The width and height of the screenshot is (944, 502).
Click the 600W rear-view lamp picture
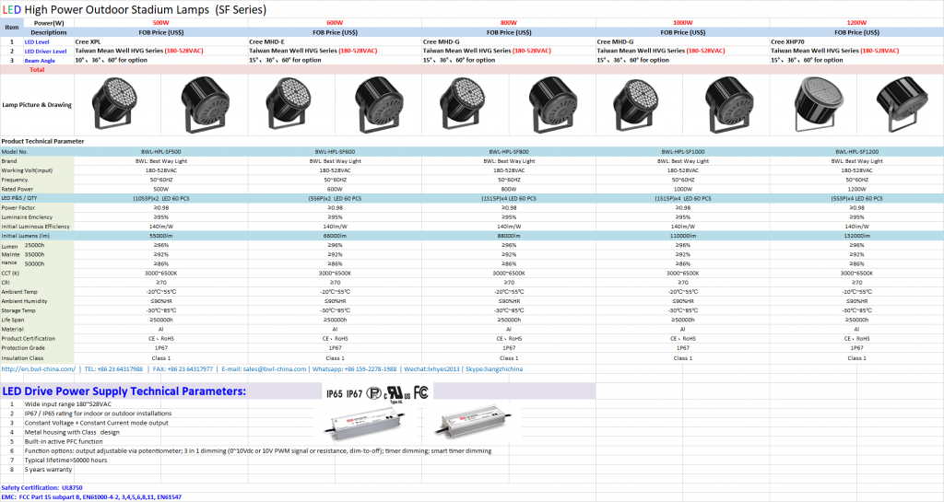click(379, 104)
